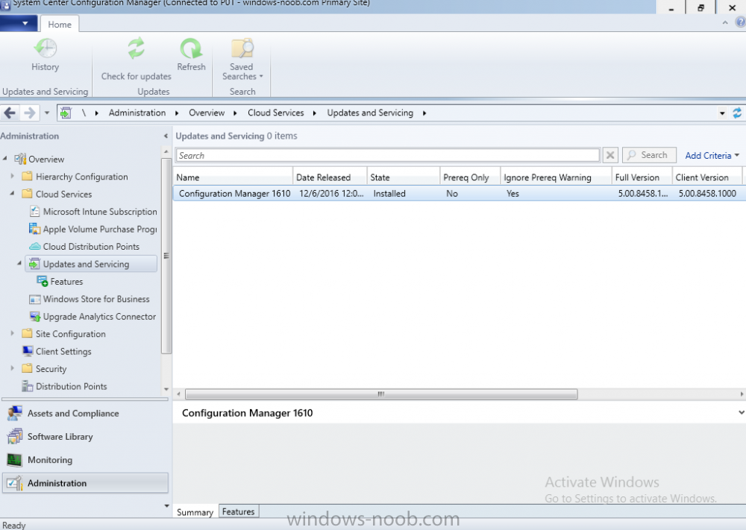
Task: Click the Search button
Action: 649,155
